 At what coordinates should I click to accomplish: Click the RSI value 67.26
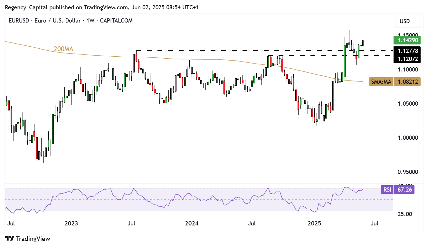(404, 189)
